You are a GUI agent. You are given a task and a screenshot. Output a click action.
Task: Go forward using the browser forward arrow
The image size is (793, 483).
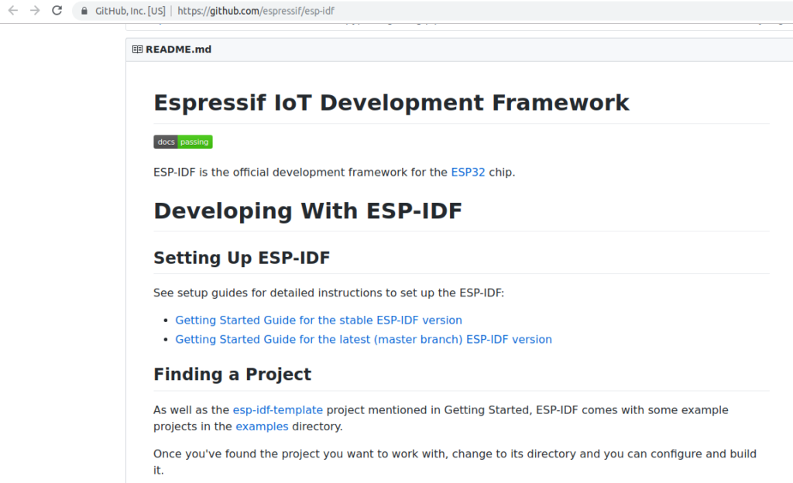click(x=35, y=11)
